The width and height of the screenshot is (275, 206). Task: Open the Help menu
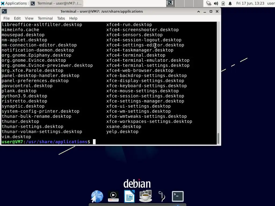click(x=73, y=18)
